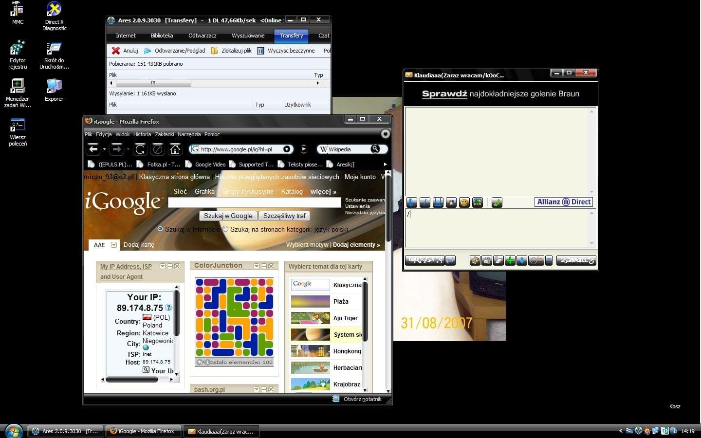This screenshot has width=701, height=438.
Task: Click the Go arrow beside the address bar
Action: tap(304, 149)
